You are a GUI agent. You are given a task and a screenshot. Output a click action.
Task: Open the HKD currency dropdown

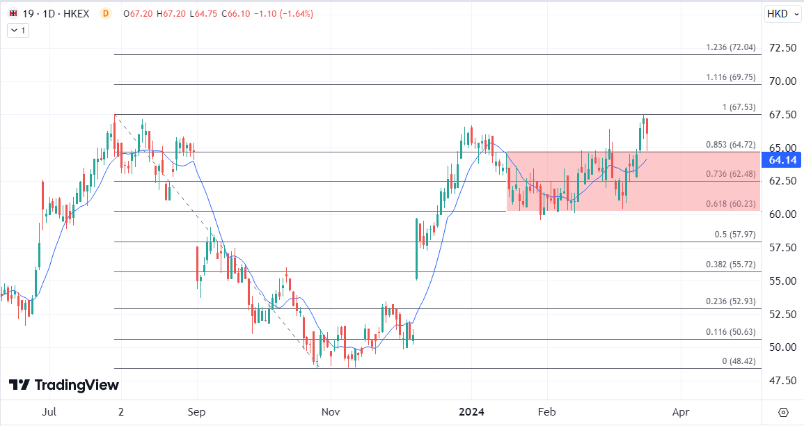(x=782, y=14)
